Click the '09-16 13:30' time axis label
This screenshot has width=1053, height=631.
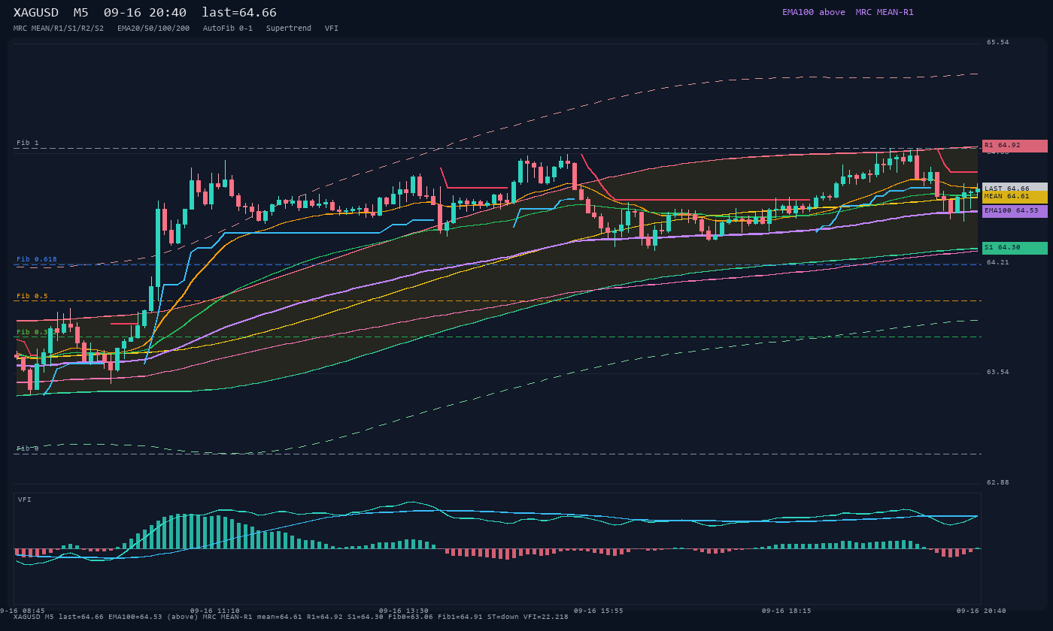click(x=404, y=611)
